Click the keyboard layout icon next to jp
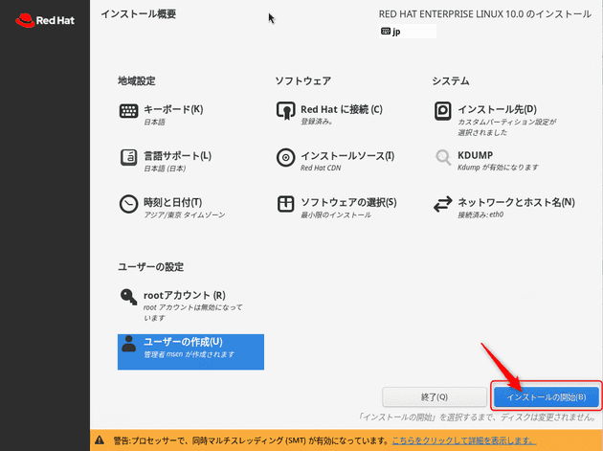The width and height of the screenshot is (603, 451). pyautogui.click(x=386, y=32)
